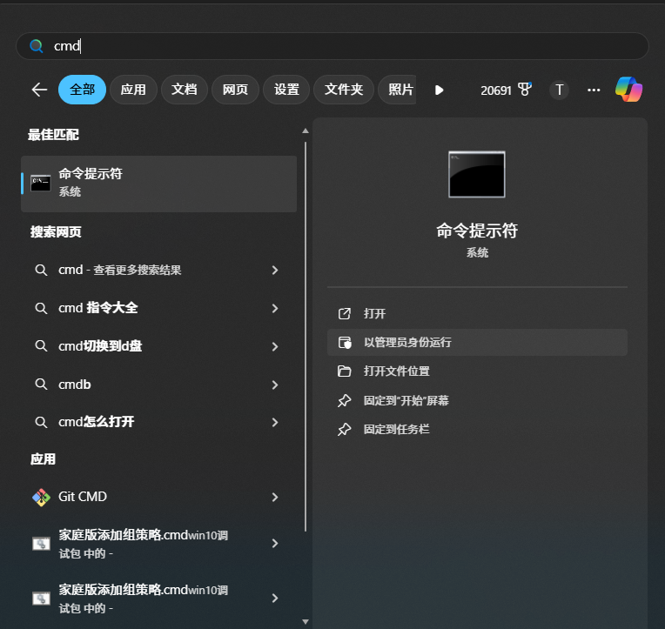Open the T user account avatar
This screenshot has width=665, height=629.
[559, 90]
